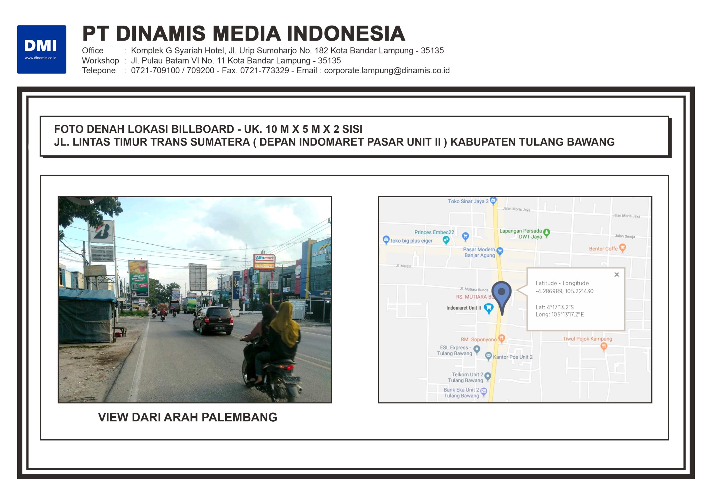
Task: Click the toko big plus eiger marker
Action: [x=386, y=240]
